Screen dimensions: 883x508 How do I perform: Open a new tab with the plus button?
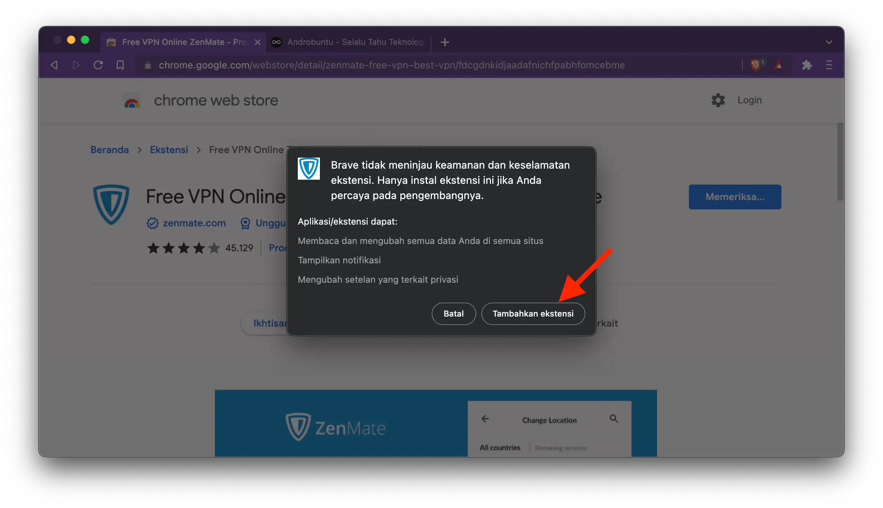coord(444,42)
